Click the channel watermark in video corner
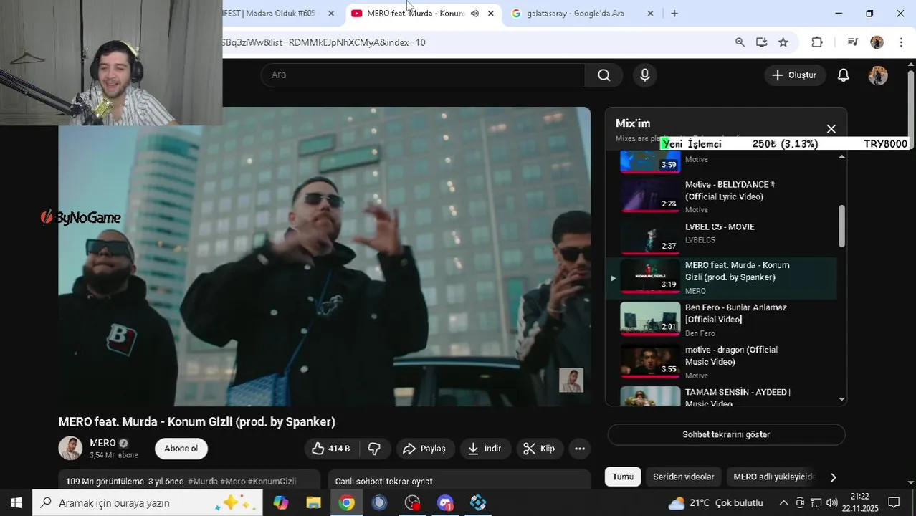This screenshot has width=916, height=516. tap(571, 381)
